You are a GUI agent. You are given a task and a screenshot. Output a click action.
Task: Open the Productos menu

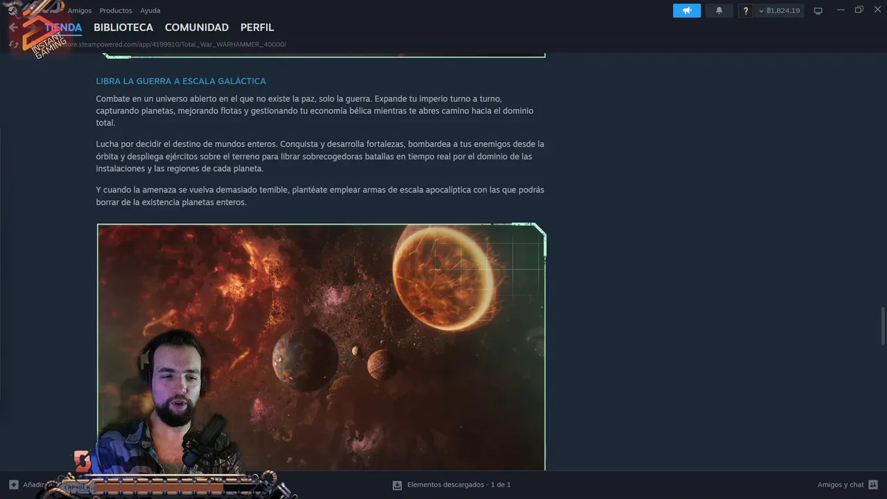point(116,10)
